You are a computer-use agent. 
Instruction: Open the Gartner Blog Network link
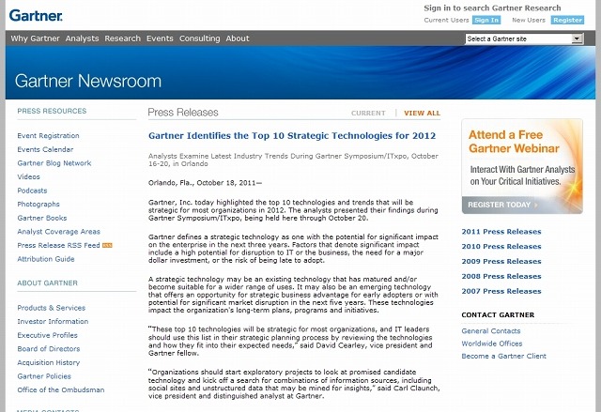[x=54, y=163]
